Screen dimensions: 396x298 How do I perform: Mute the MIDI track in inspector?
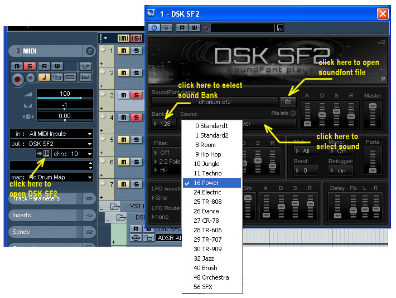click(17, 66)
